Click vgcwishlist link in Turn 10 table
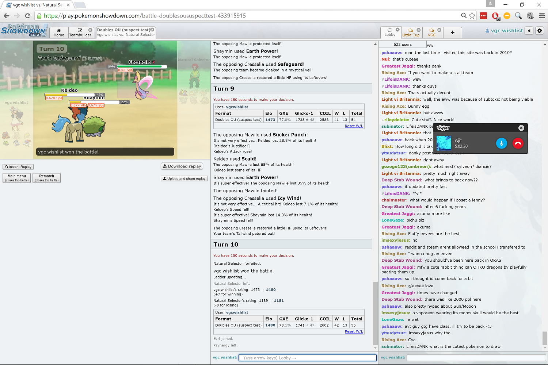This screenshot has width=548, height=365. tap(237, 312)
